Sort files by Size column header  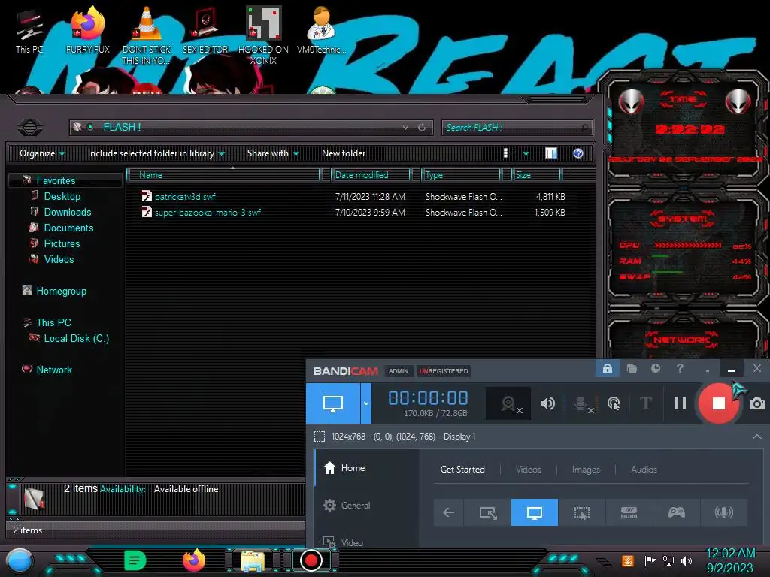(537, 175)
